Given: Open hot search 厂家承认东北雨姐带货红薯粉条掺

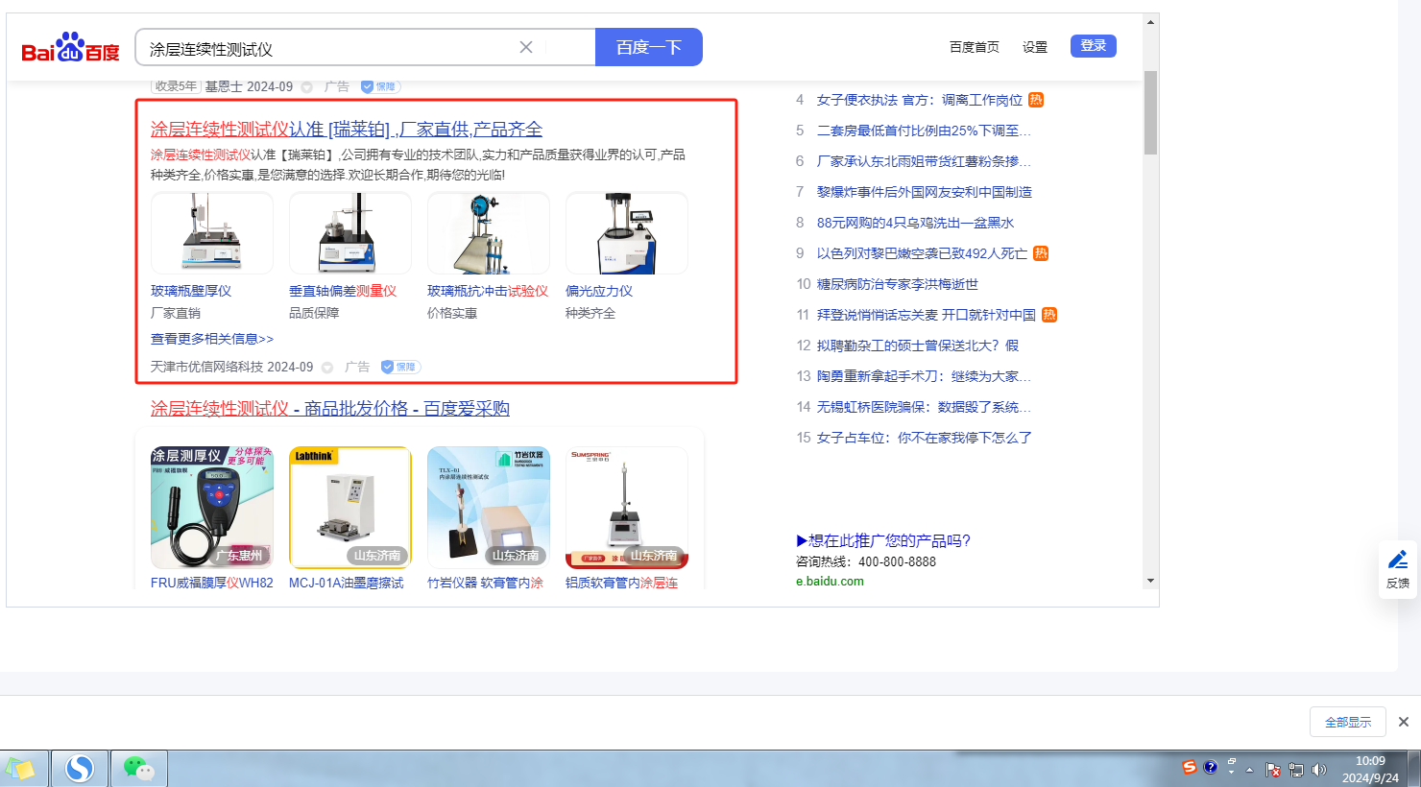Looking at the screenshot, I should pos(925,161).
